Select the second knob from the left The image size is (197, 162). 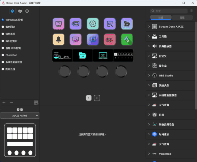(83, 72)
